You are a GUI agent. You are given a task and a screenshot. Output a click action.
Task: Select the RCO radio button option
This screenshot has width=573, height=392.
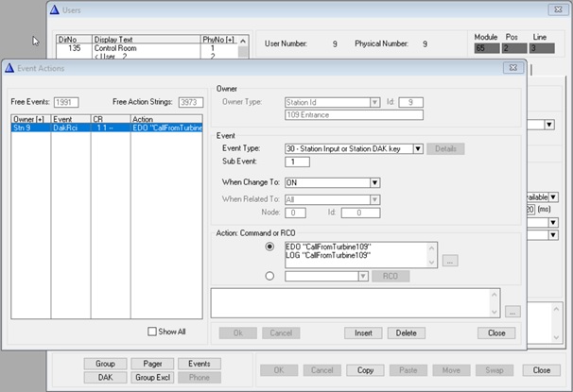click(272, 276)
